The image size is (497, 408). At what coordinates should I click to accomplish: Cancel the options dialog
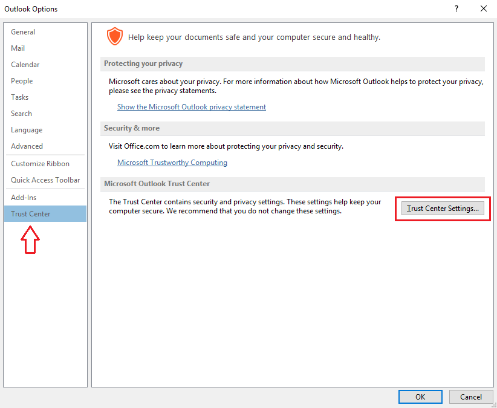pos(471,397)
